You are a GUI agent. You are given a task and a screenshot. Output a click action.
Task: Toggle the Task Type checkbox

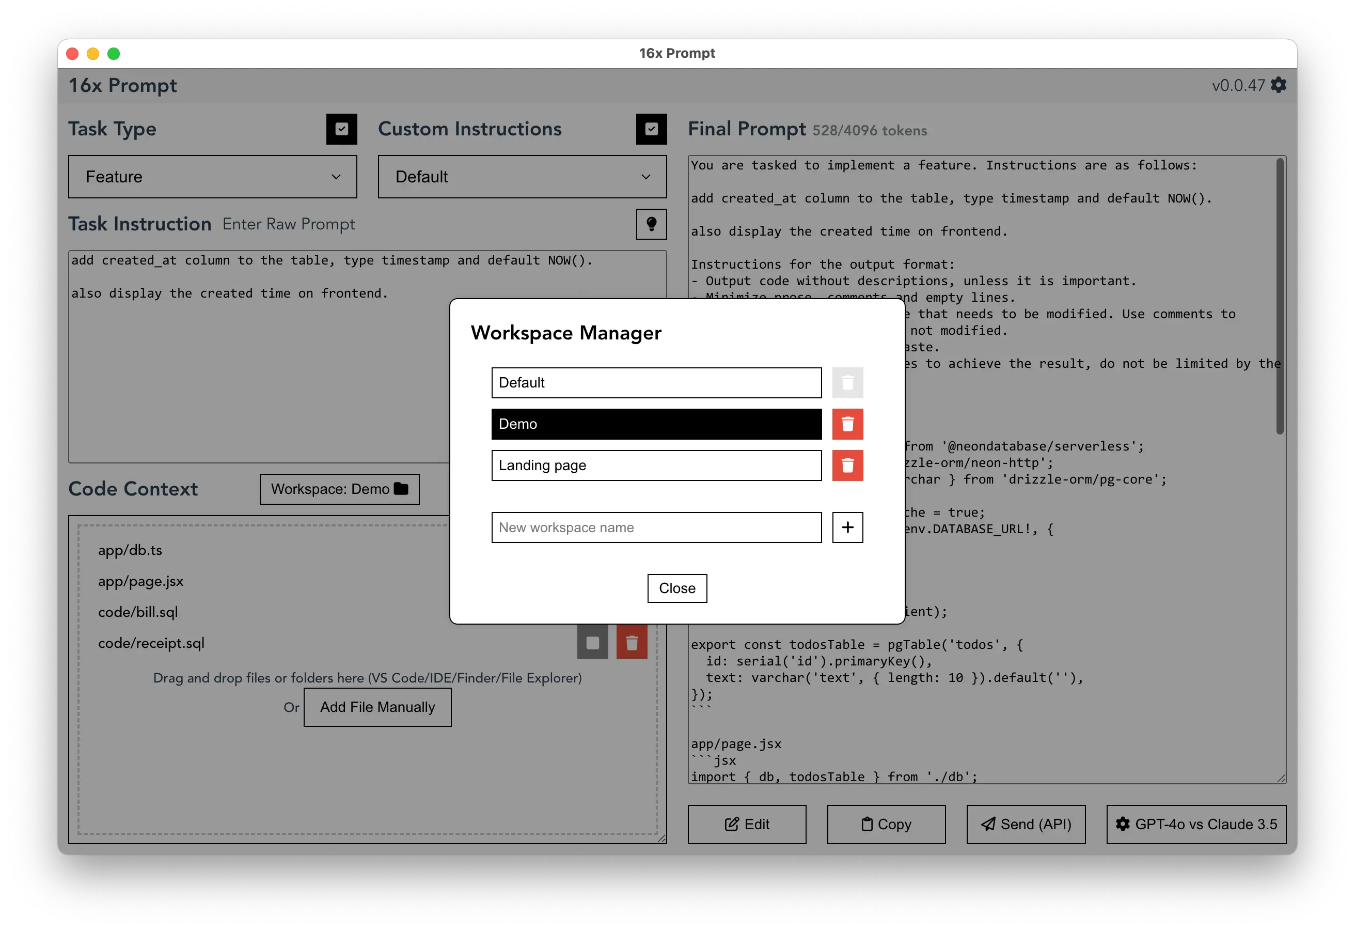342,129
